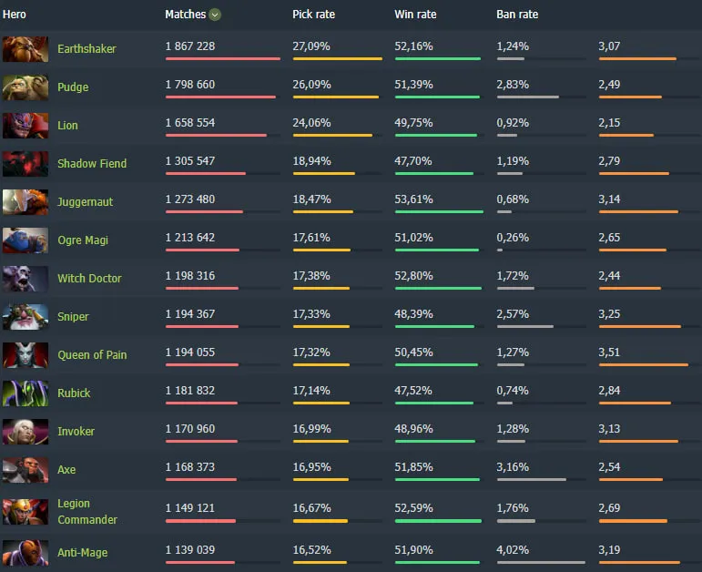
Task: Select Pudge ban rate 2,83%
Action: coord(513,85)
